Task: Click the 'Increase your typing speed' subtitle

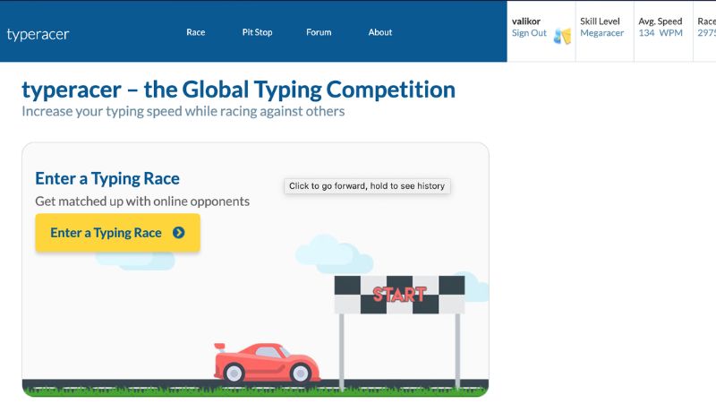Action: [183, 111]
